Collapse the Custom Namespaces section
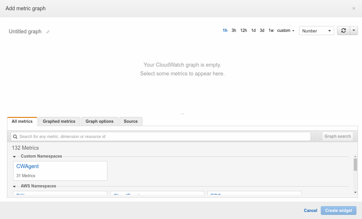 [x=14, y=157]
